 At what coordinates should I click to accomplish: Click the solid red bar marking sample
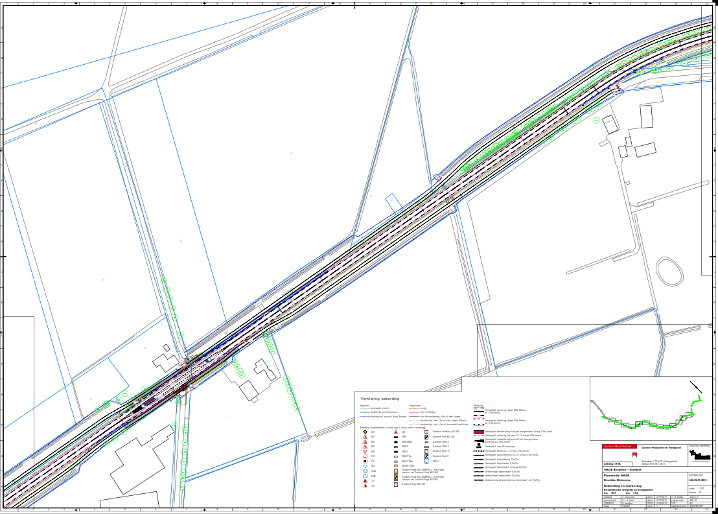pos(479,432)
